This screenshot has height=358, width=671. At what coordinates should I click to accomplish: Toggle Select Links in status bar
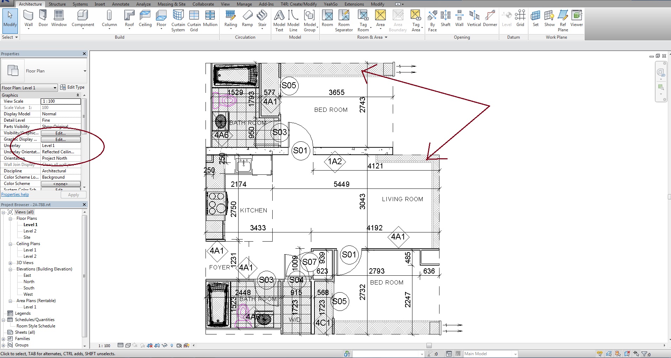pos(600,354)
